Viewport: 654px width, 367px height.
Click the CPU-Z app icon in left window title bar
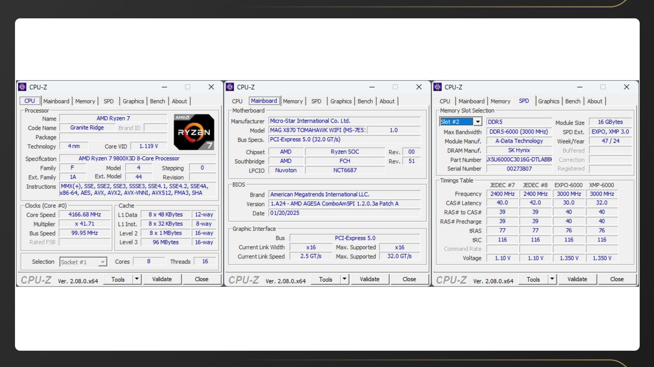(22, 87)
